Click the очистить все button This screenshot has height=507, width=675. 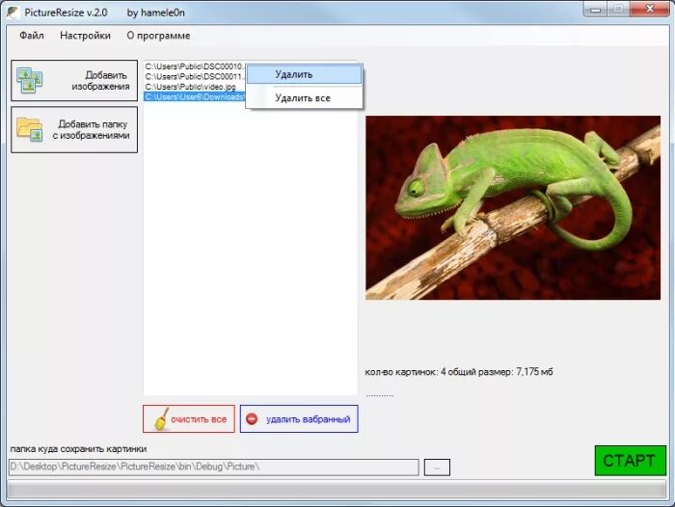pos(189,418)
